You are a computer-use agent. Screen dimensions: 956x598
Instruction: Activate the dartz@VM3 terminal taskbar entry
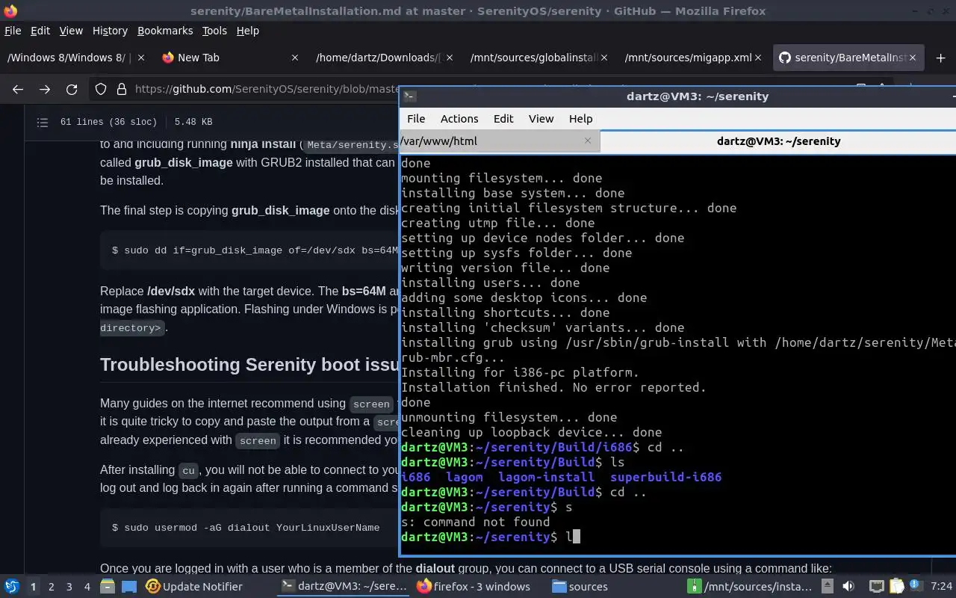tap(344, 587)
